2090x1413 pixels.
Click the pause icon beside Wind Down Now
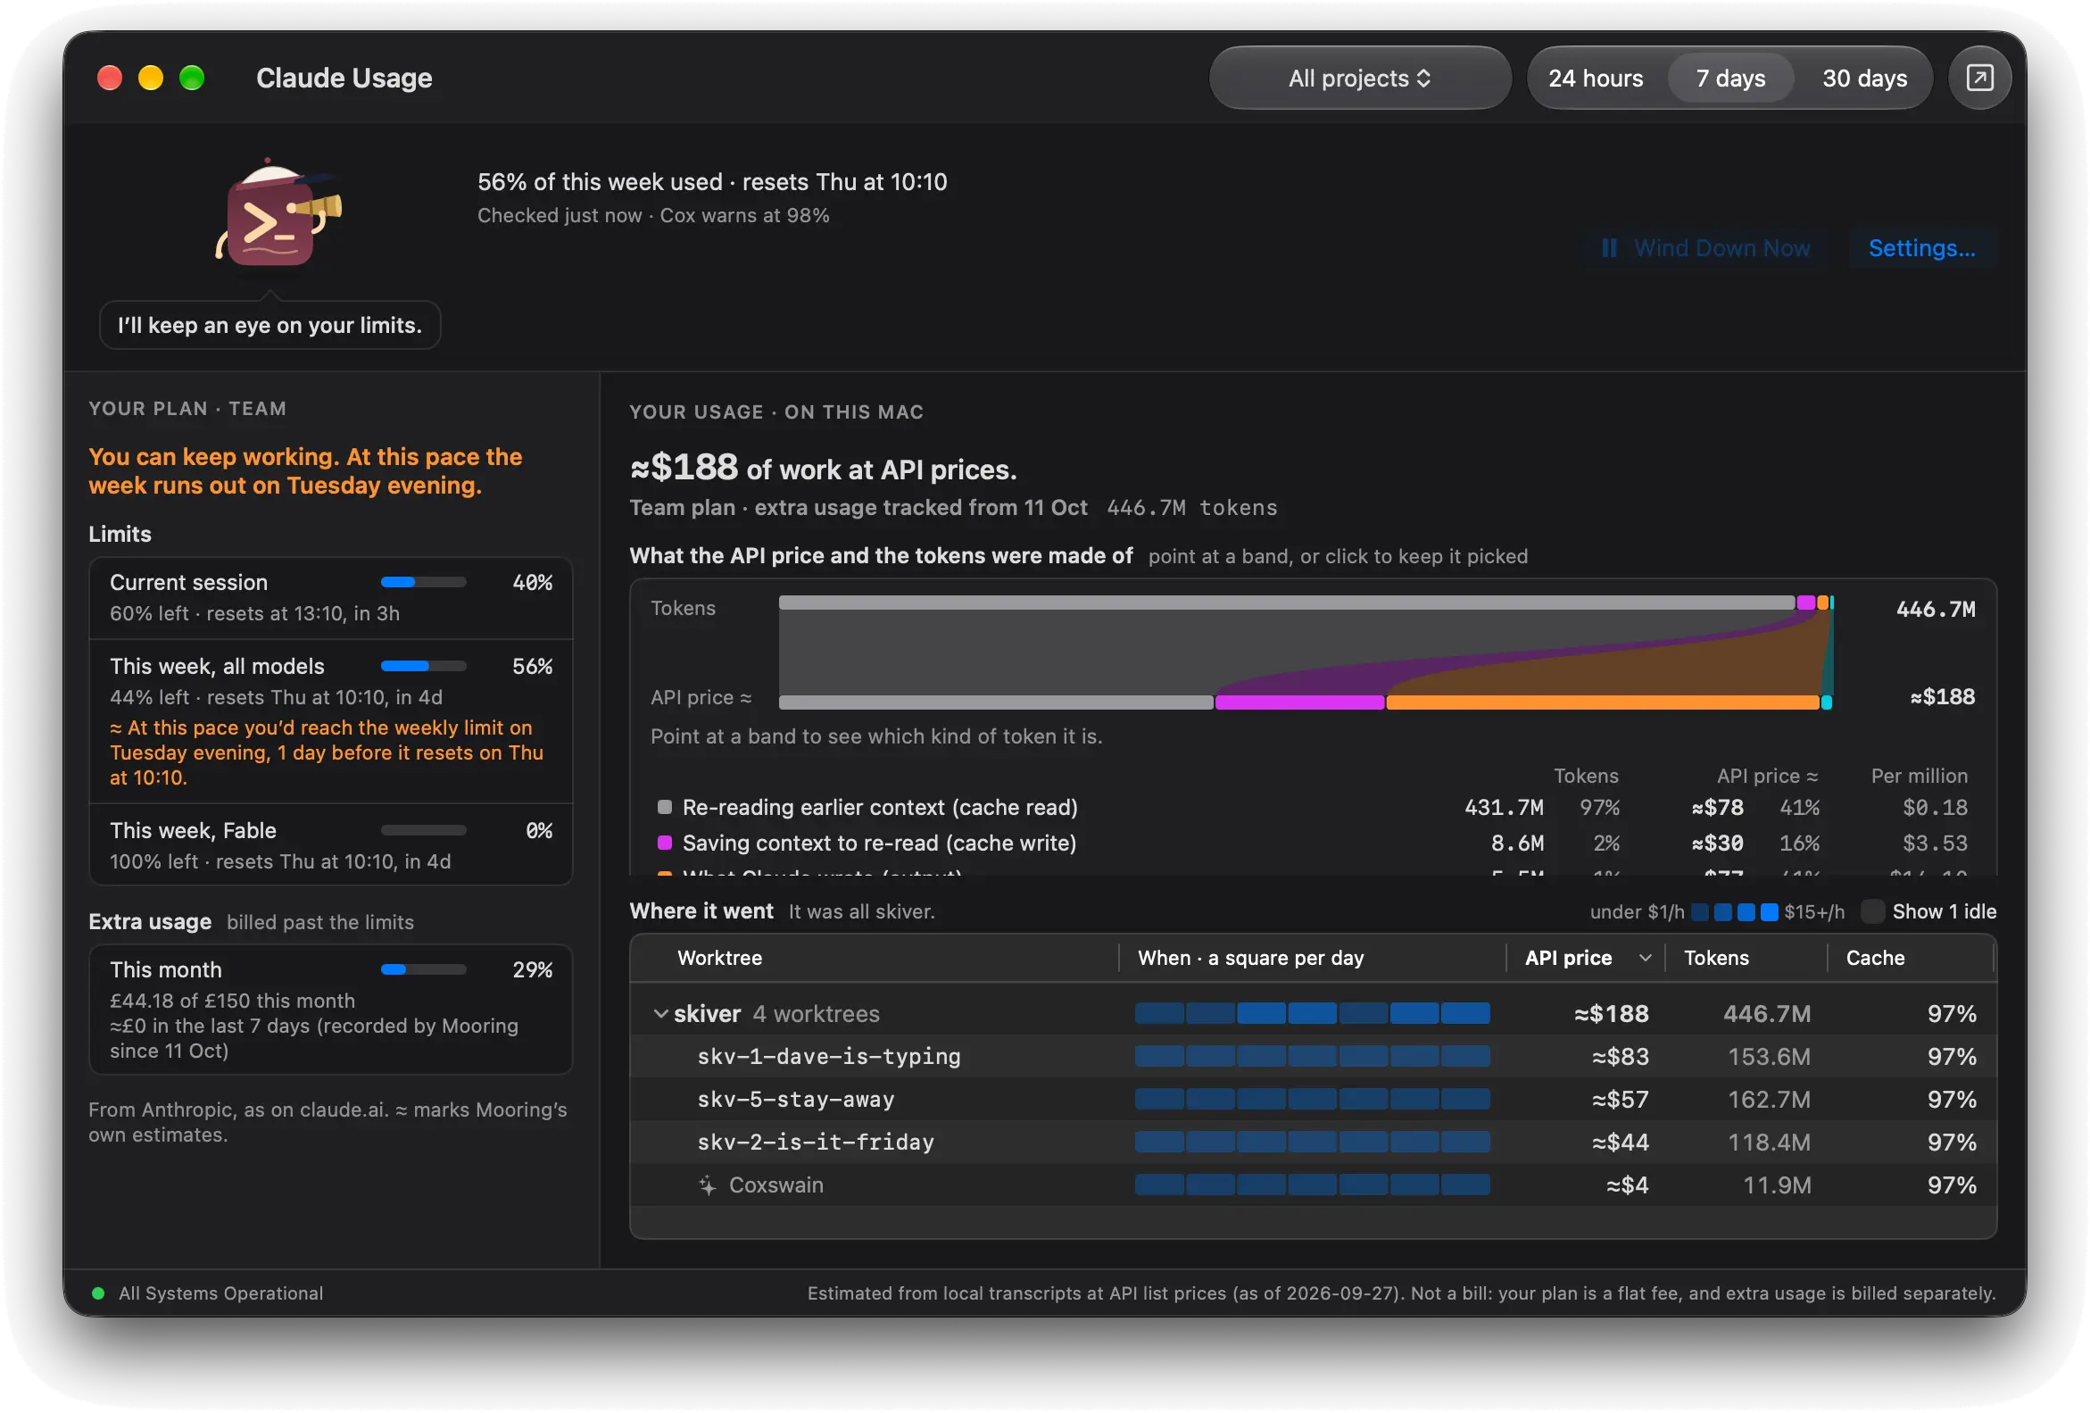pyautogui.click(x=1609, y=248)
